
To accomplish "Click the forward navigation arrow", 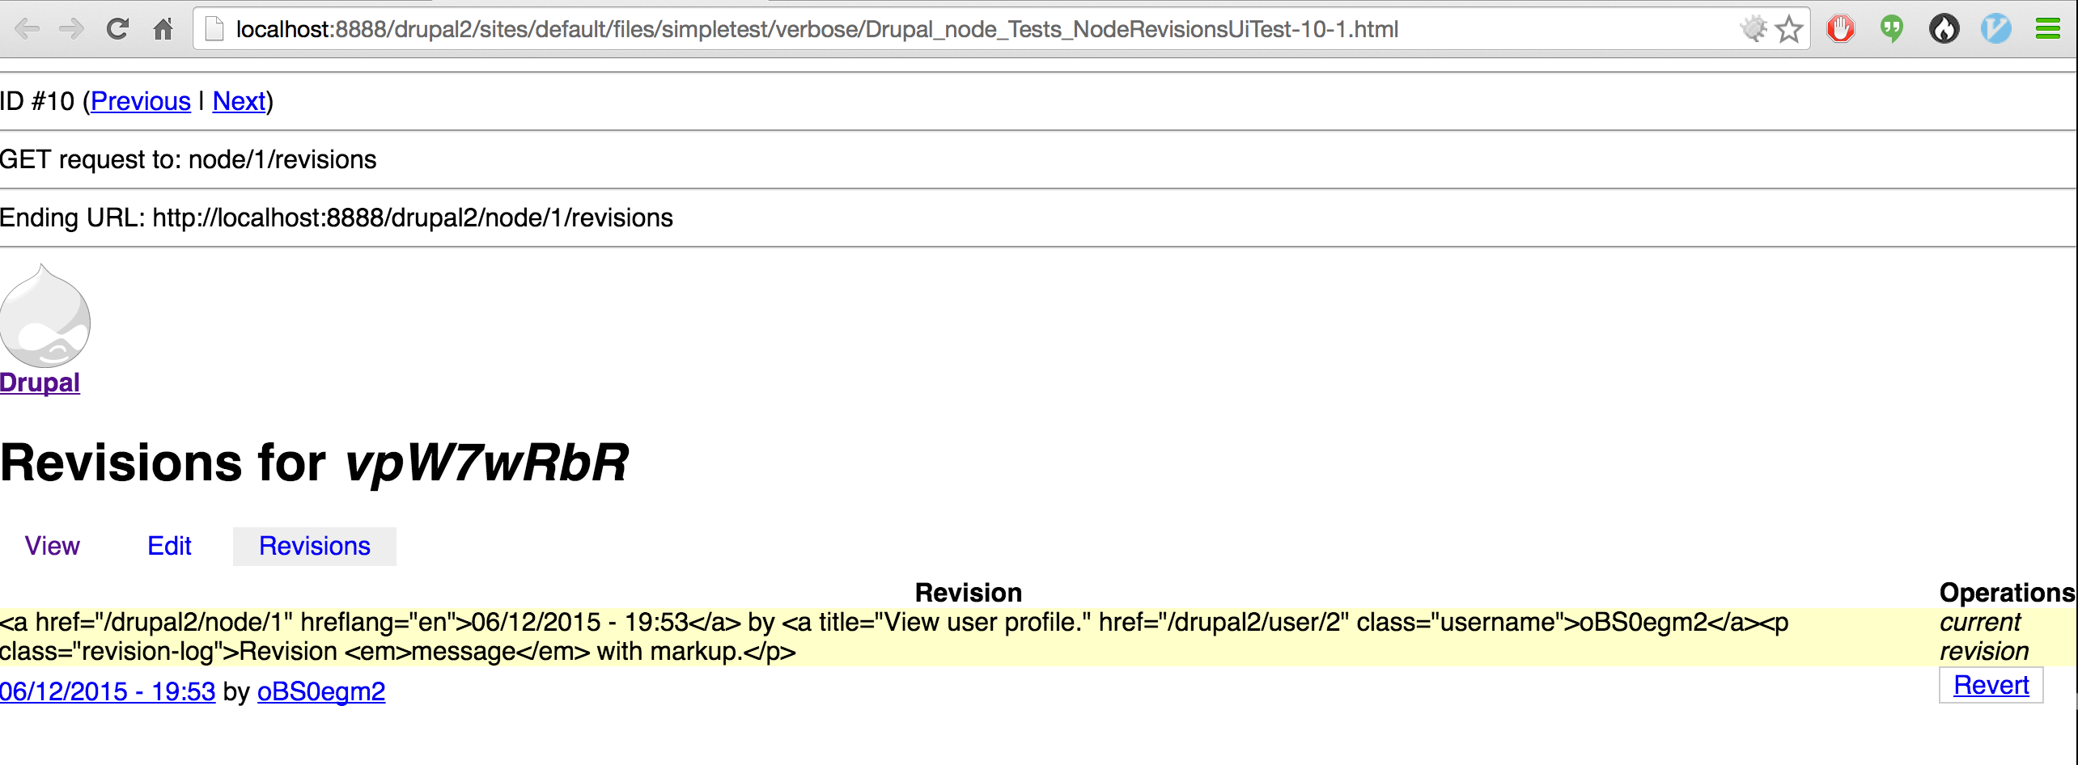I will [x=72, y=29].
